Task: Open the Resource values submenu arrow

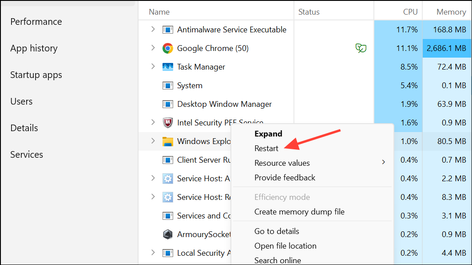Action: (x=384, y=162)
